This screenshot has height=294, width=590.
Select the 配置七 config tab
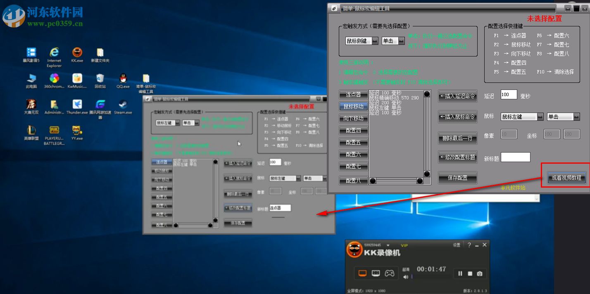pyautogui.click(x=353, y=166)
